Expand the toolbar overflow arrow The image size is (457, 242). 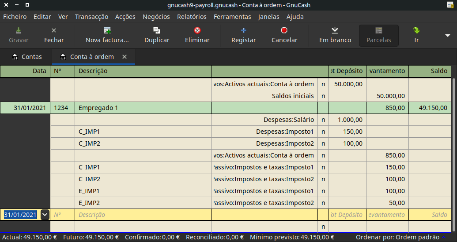(x=447, y=35)
